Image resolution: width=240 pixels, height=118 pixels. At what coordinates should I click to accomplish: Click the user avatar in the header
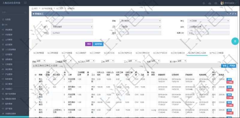click(x=222, y=3)
